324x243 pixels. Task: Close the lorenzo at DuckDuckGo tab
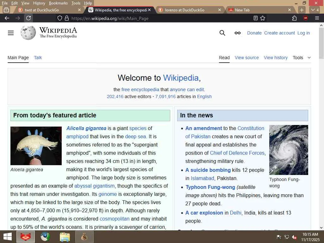[x=220, y=10]
